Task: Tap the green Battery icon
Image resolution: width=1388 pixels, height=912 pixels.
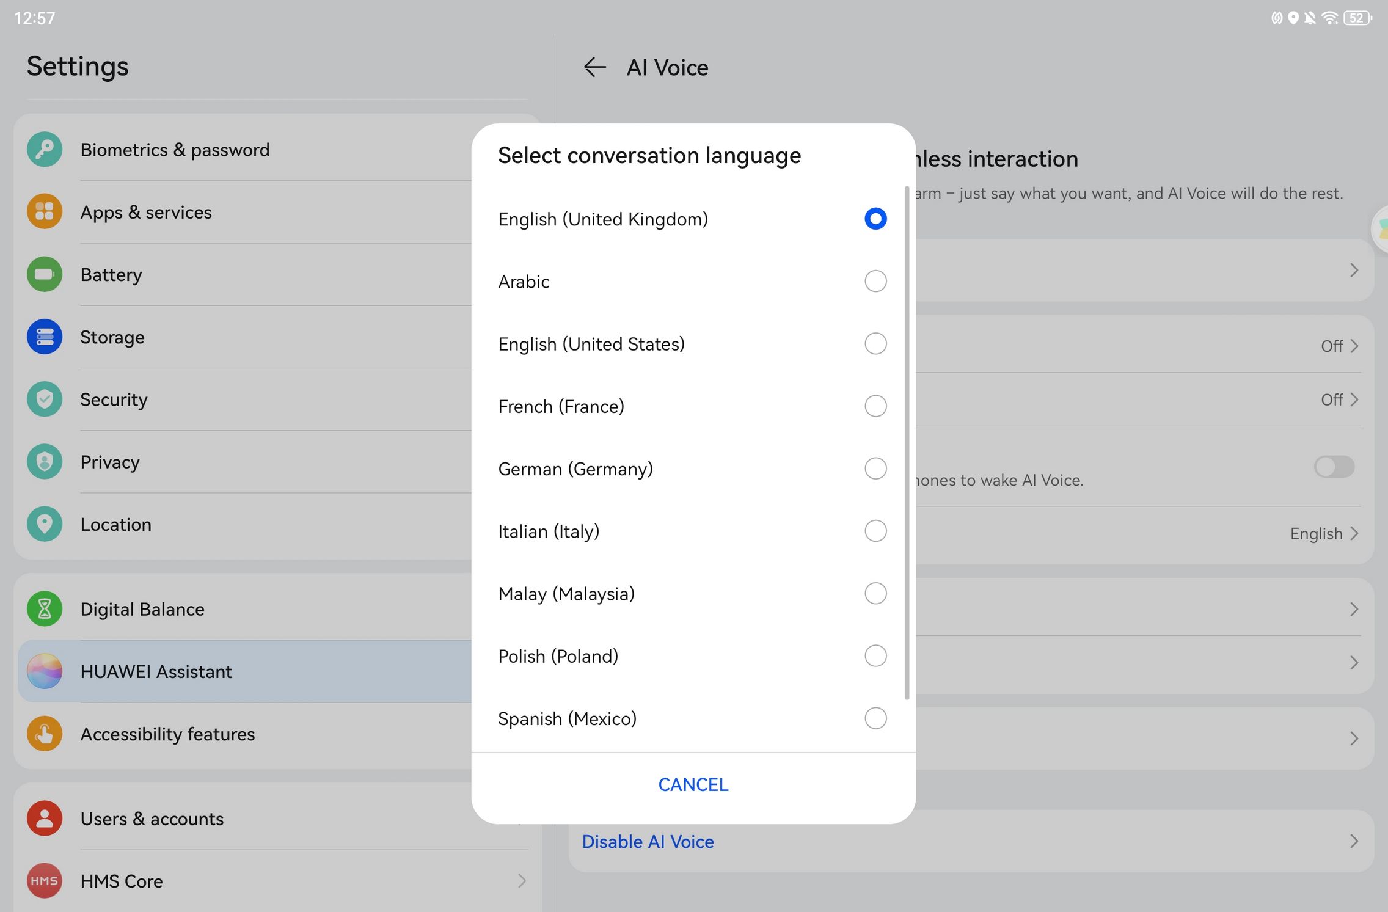Action: (x=45, y=274)
